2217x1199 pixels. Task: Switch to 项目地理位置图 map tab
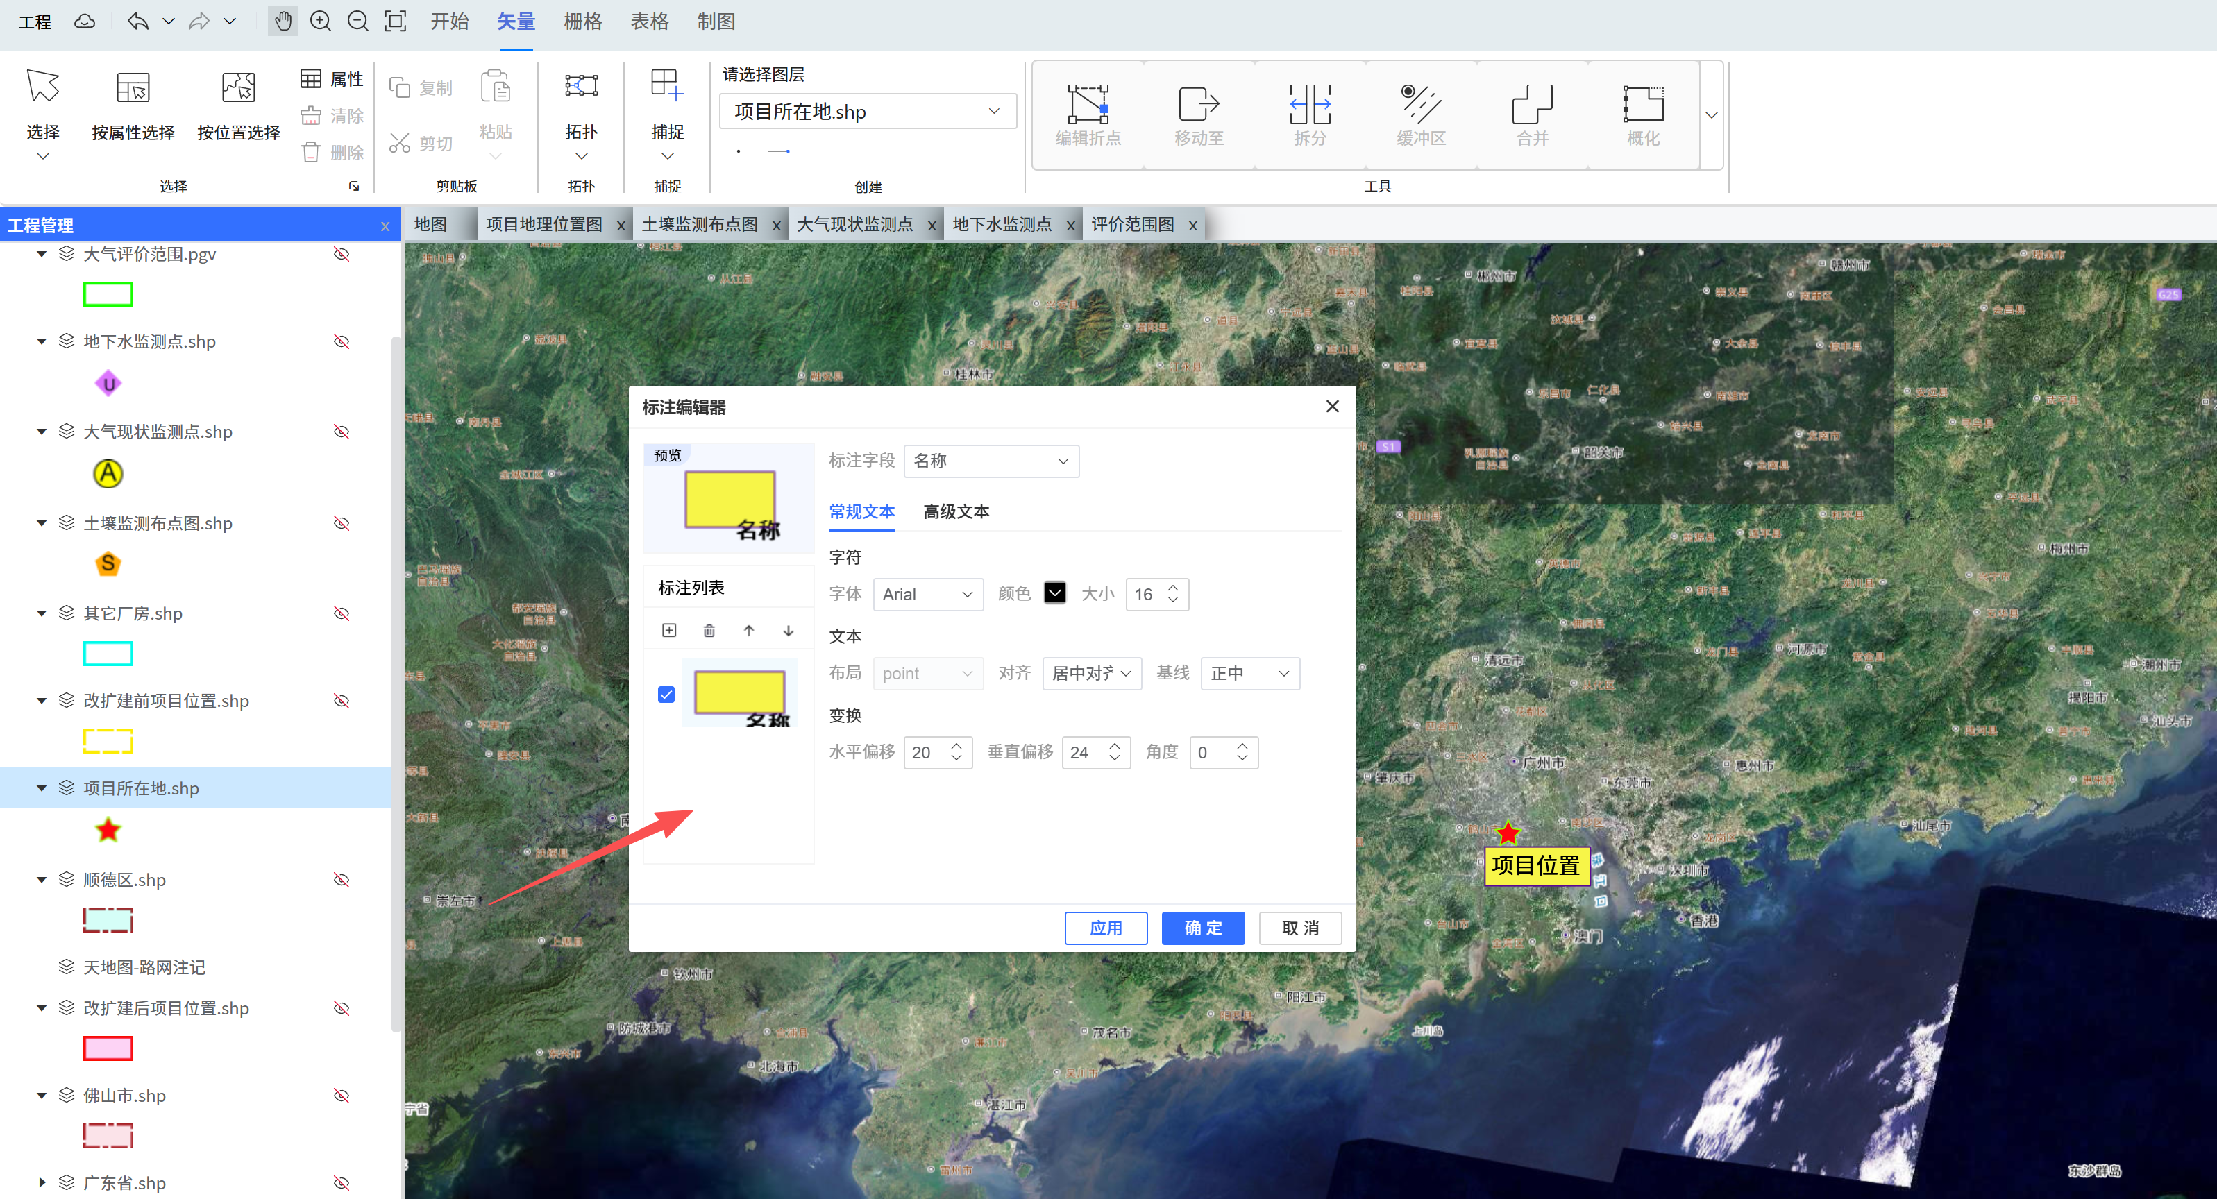(x=544, y=225)
